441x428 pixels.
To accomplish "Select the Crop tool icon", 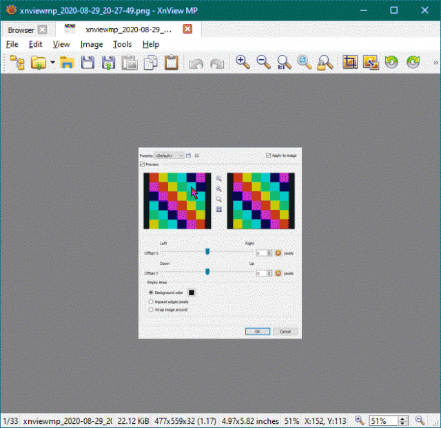I will [x=350, y=62].
